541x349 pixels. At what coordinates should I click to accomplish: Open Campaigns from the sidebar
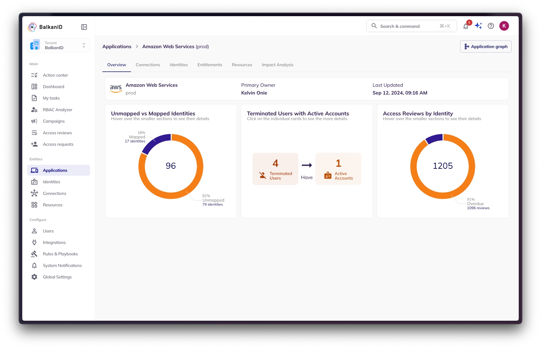click(54, 121)
